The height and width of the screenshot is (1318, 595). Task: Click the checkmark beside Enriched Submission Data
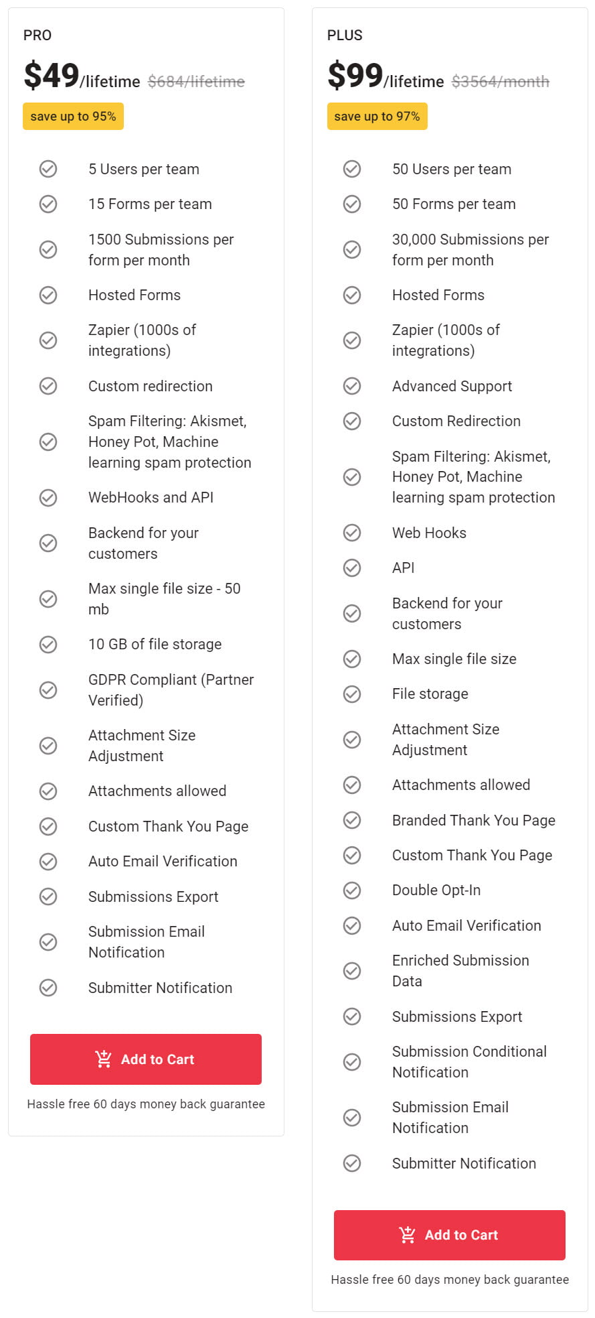pyautogui.click(x=351, y=970)
